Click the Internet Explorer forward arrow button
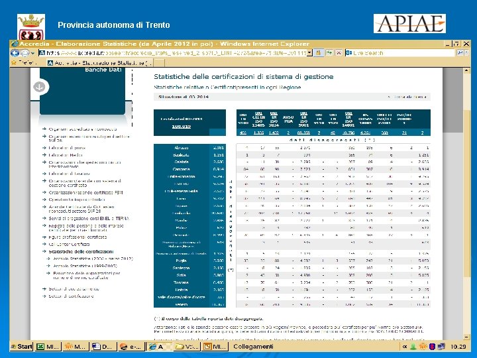The width and height of the screenshot is (477, 358). 25,53
